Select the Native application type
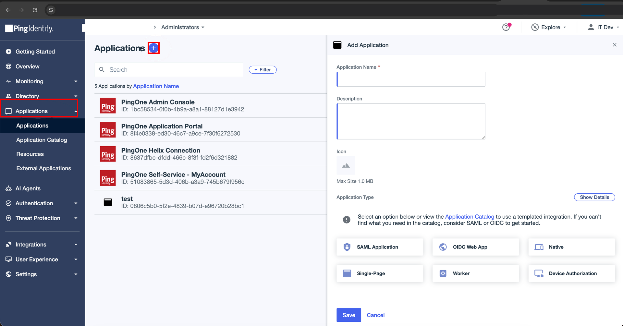 (x=572, y=247)
